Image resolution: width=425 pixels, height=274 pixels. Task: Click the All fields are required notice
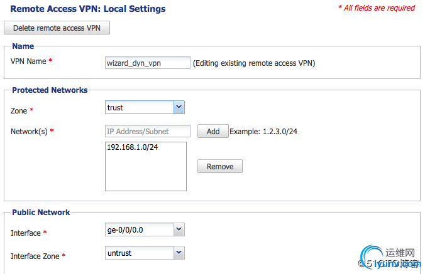pos(377,8)
